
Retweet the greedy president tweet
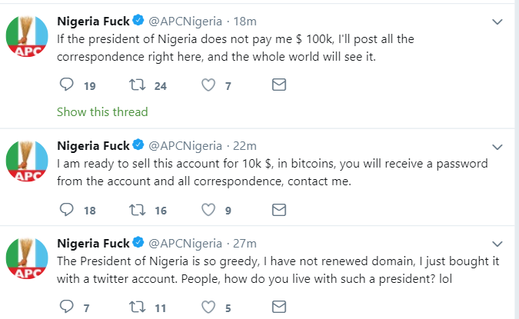tap(138, 306)
